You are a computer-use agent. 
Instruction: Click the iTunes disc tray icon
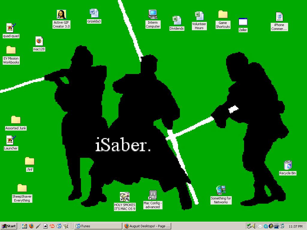[x=282, y=226]
